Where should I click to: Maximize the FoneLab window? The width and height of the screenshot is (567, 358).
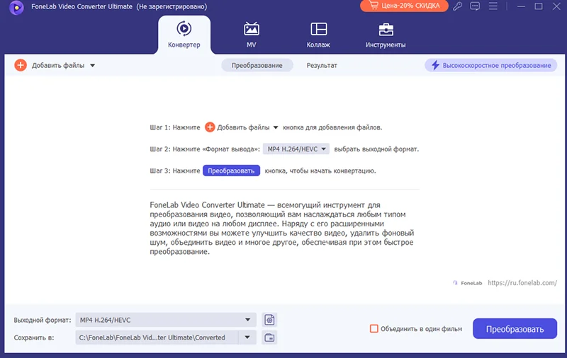[539, 6]
